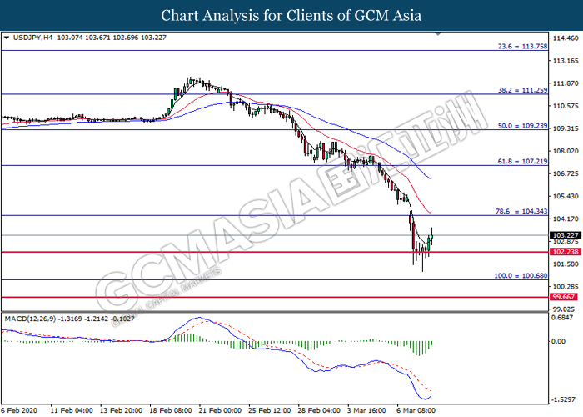
Task: Click the 38.2 = 111.259 Fibonacci label
Action: [x=522, y=90]
